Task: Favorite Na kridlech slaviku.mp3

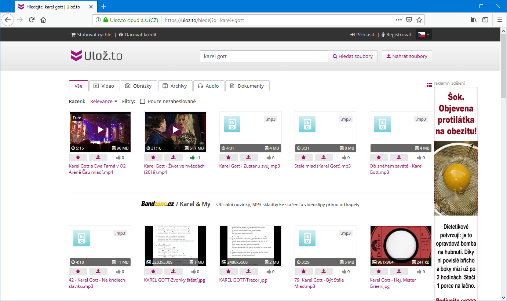Action: click(x=78, y=271)
